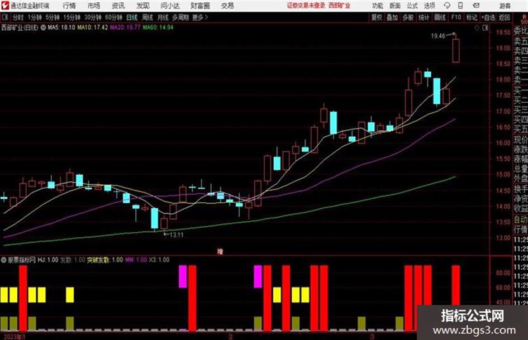The image size is (528, 340).
Task: Switch to 5分钟 period tab
Action: (x=52, y=17)
